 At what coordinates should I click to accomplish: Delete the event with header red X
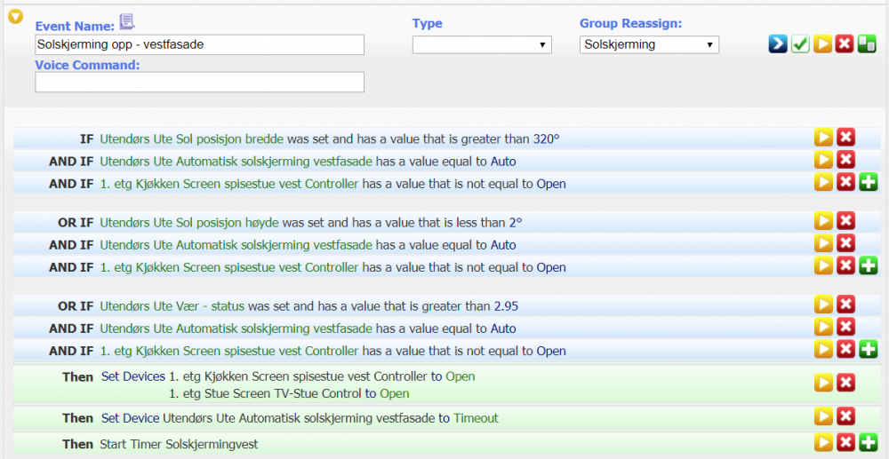click(845, 44)
